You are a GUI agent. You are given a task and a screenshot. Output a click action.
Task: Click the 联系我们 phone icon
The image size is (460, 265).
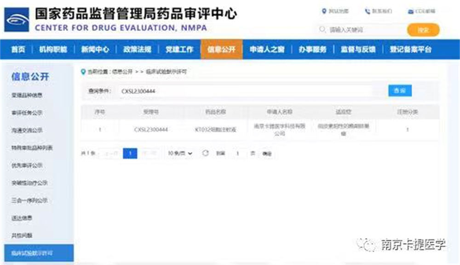click(x=367, y=11)
